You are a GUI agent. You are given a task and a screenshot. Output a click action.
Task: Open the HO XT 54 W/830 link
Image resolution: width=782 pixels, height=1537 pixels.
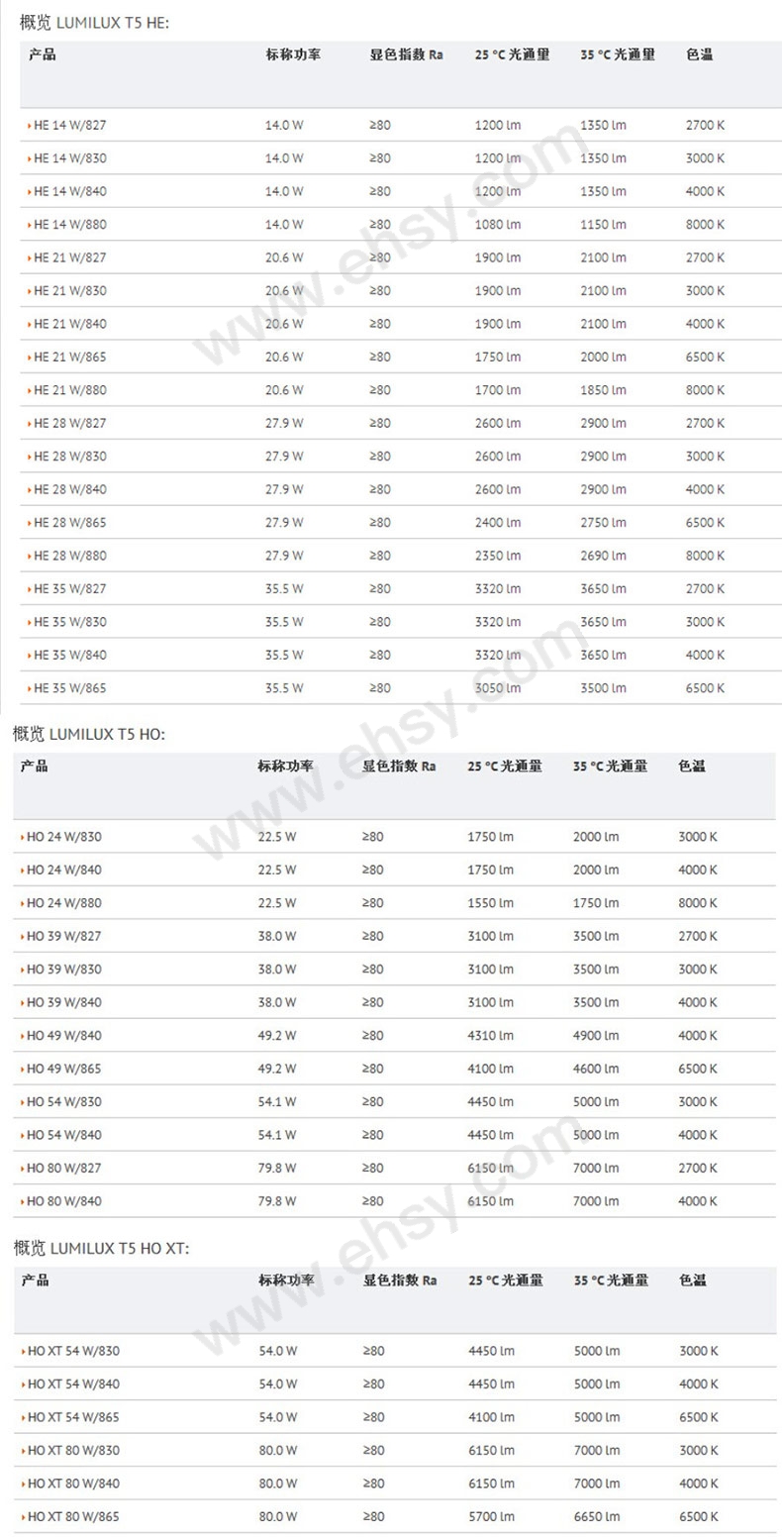click(x=74, y=1351)
